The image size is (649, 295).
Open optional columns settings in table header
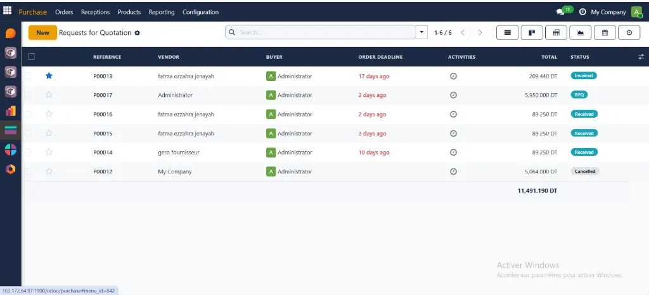point(641,57)
